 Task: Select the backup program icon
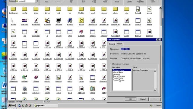pyautogui.click(x=138, y=32)
